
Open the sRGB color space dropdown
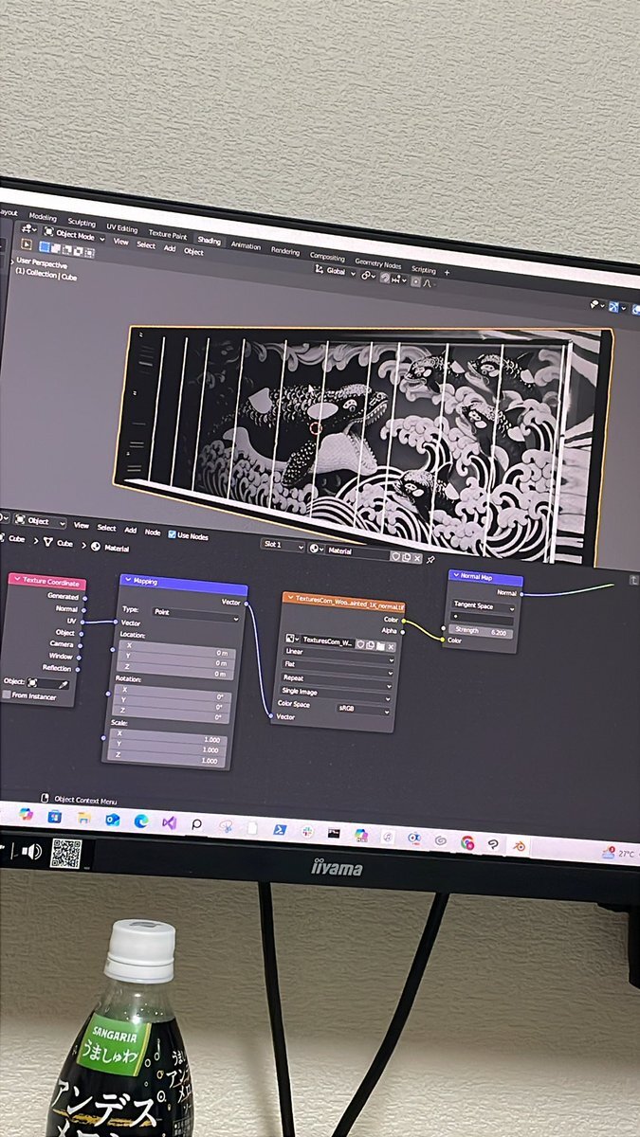(x=364, y=708)
